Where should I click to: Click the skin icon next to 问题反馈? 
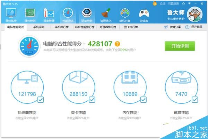click(x=184, y=3)
